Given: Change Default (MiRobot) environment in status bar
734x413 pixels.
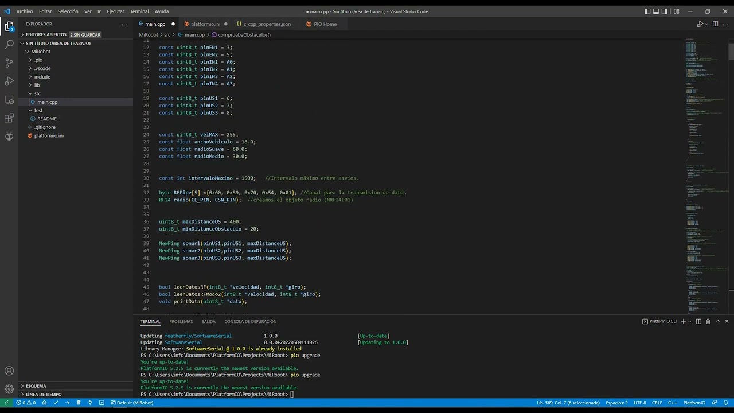Looking at the screenshot, I should point(131,403).
